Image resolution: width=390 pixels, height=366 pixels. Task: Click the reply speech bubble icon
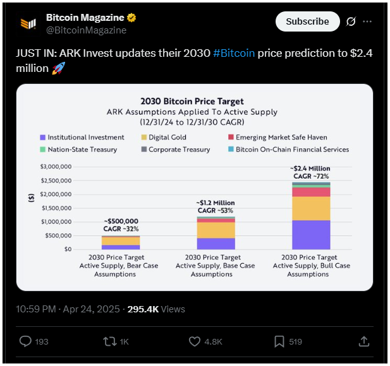click(25, 341)
